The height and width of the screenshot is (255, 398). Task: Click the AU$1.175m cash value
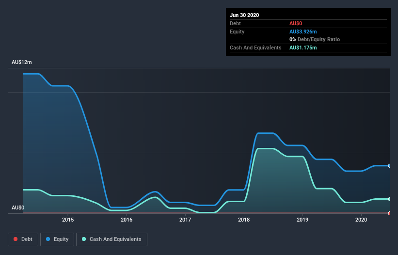pos(303,48)
